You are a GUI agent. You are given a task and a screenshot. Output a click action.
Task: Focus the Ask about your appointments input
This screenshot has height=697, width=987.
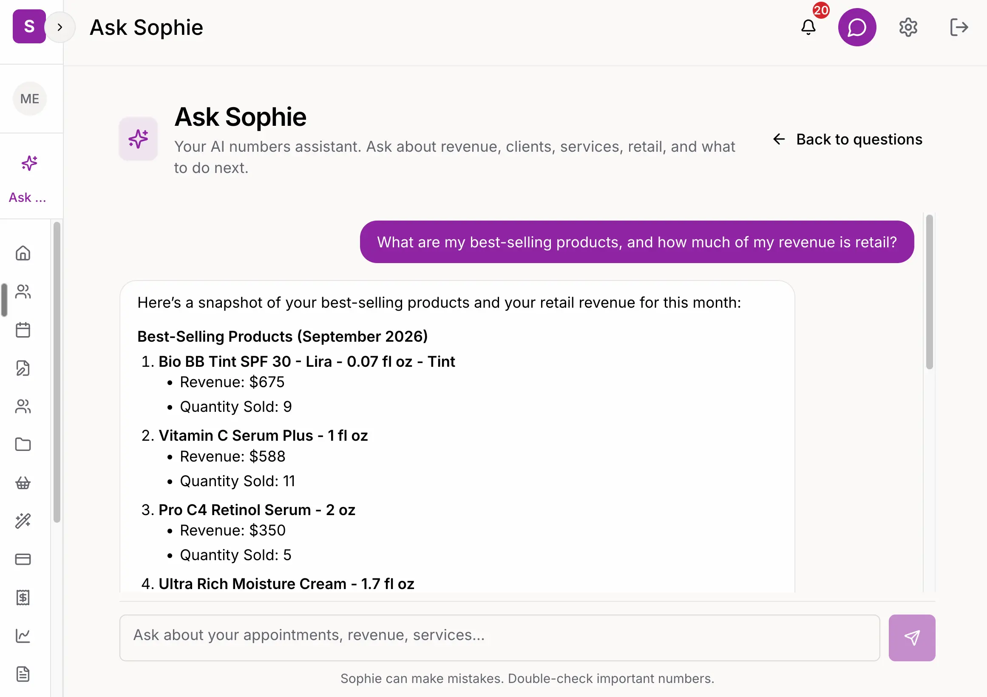point(499,637)
